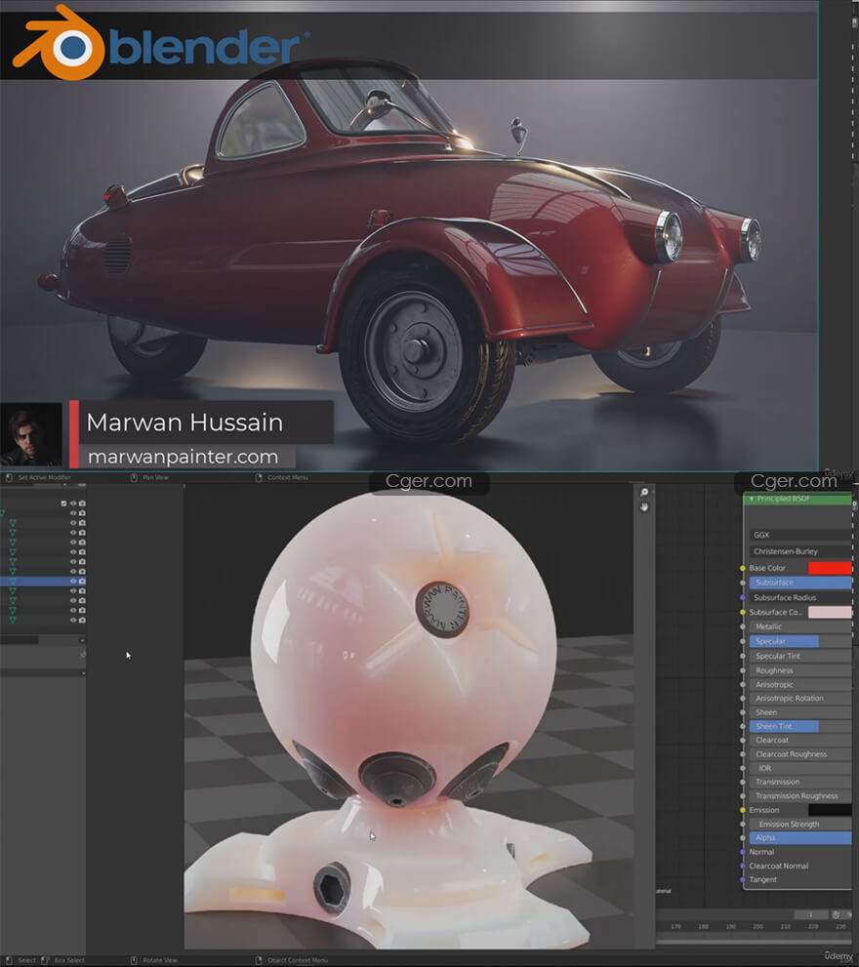The height and width of the screenshot is (967, 859).
Task: Click the Clearcoat input socket
Action: 743,740
